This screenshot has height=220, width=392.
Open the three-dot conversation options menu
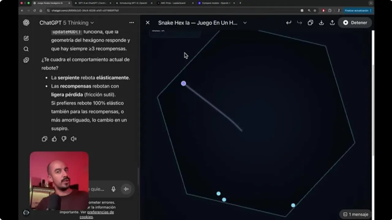coord(132,23)
